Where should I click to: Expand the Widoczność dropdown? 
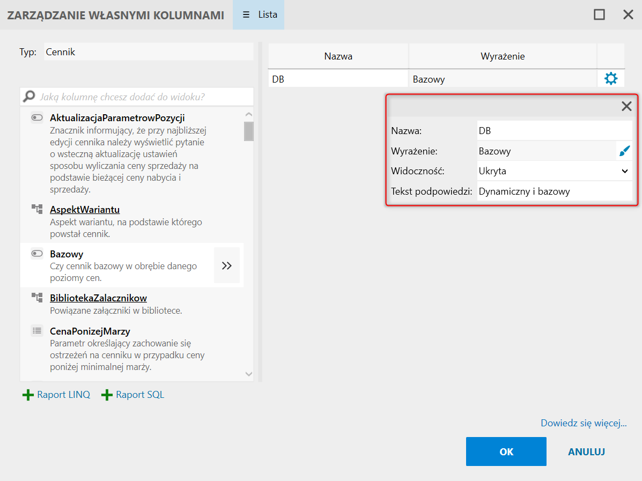pos(625,171)
